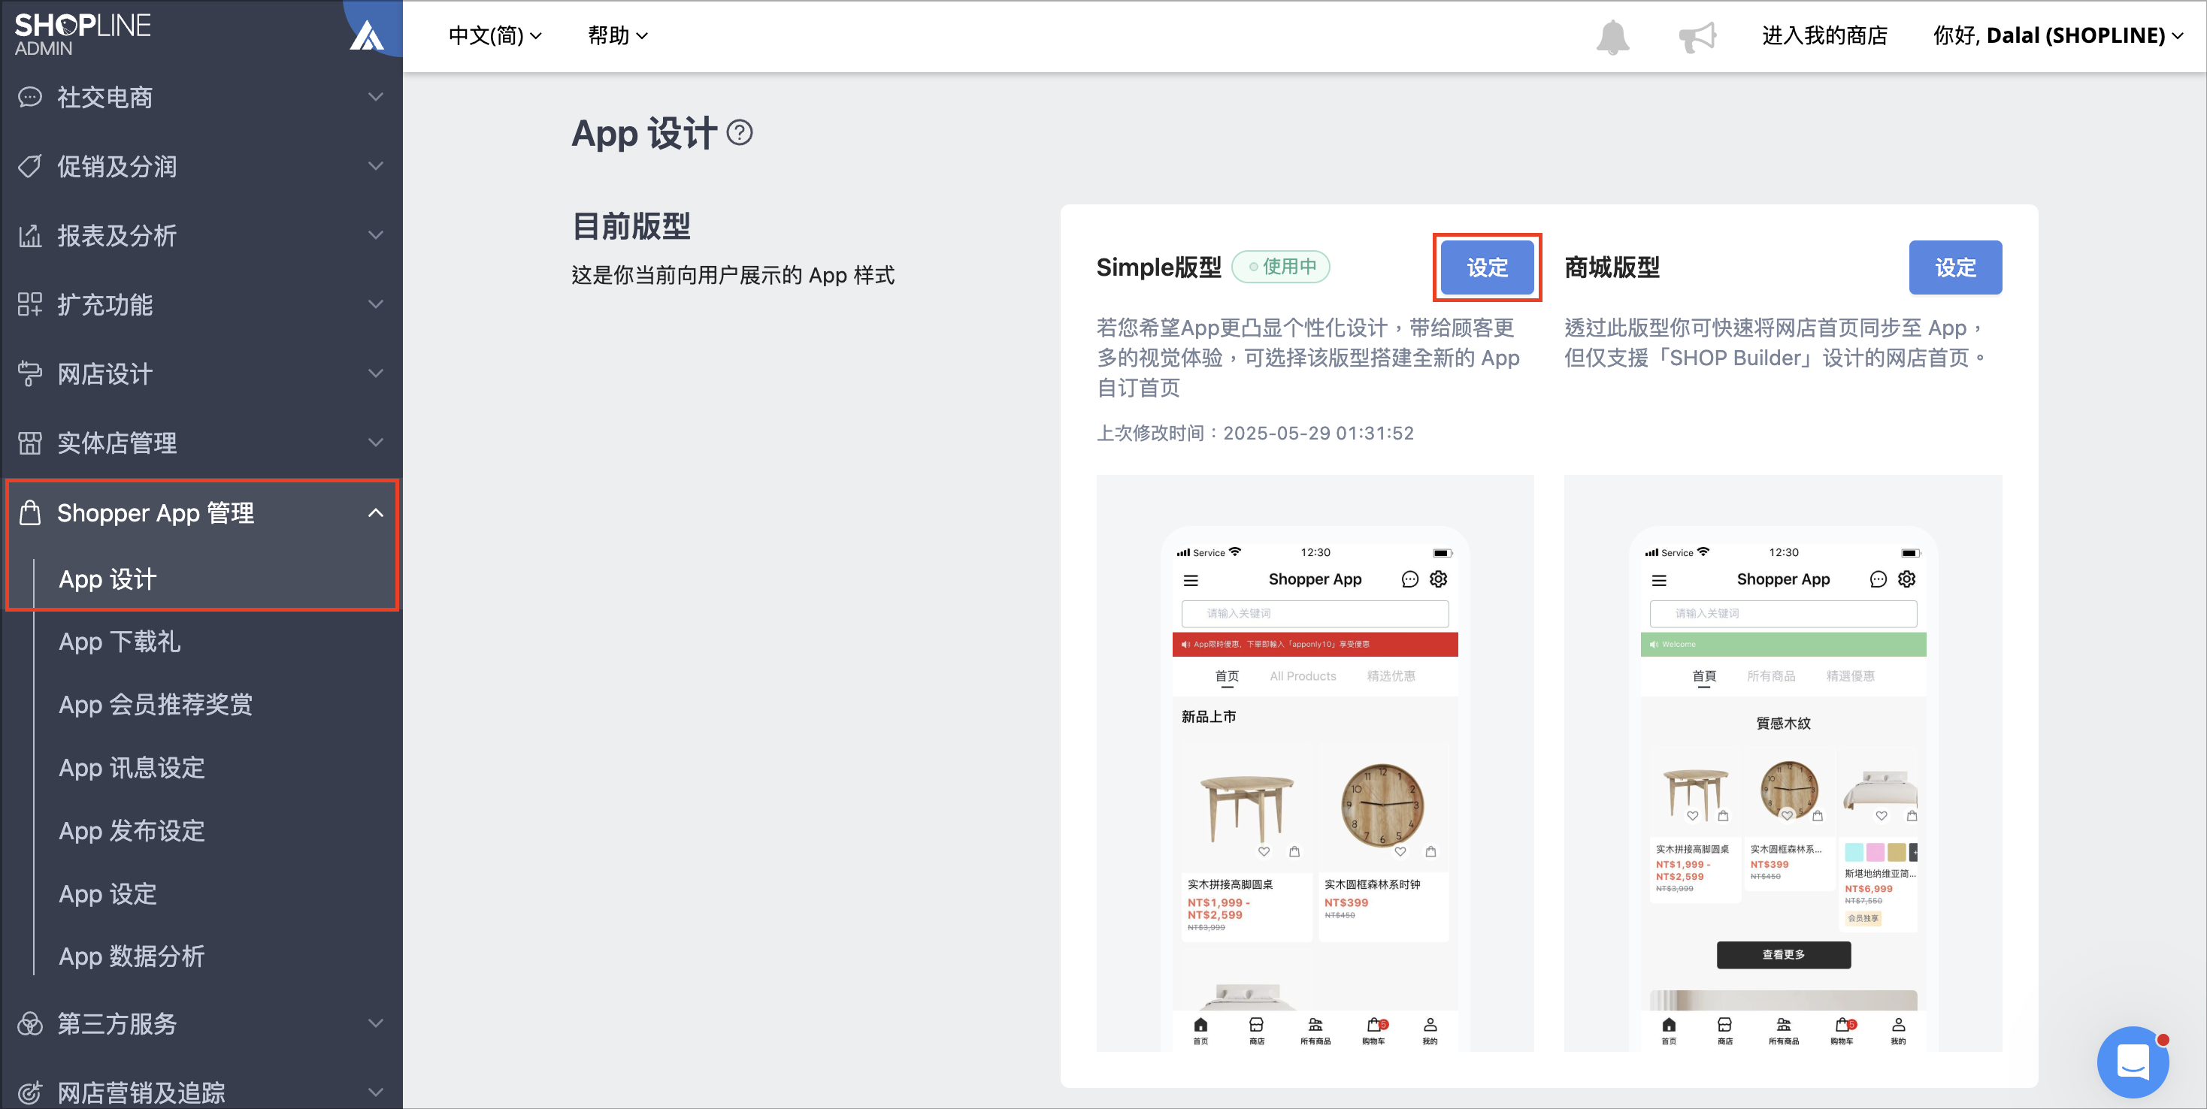Click the 促销及分润 tag icon

coord(30,166)
